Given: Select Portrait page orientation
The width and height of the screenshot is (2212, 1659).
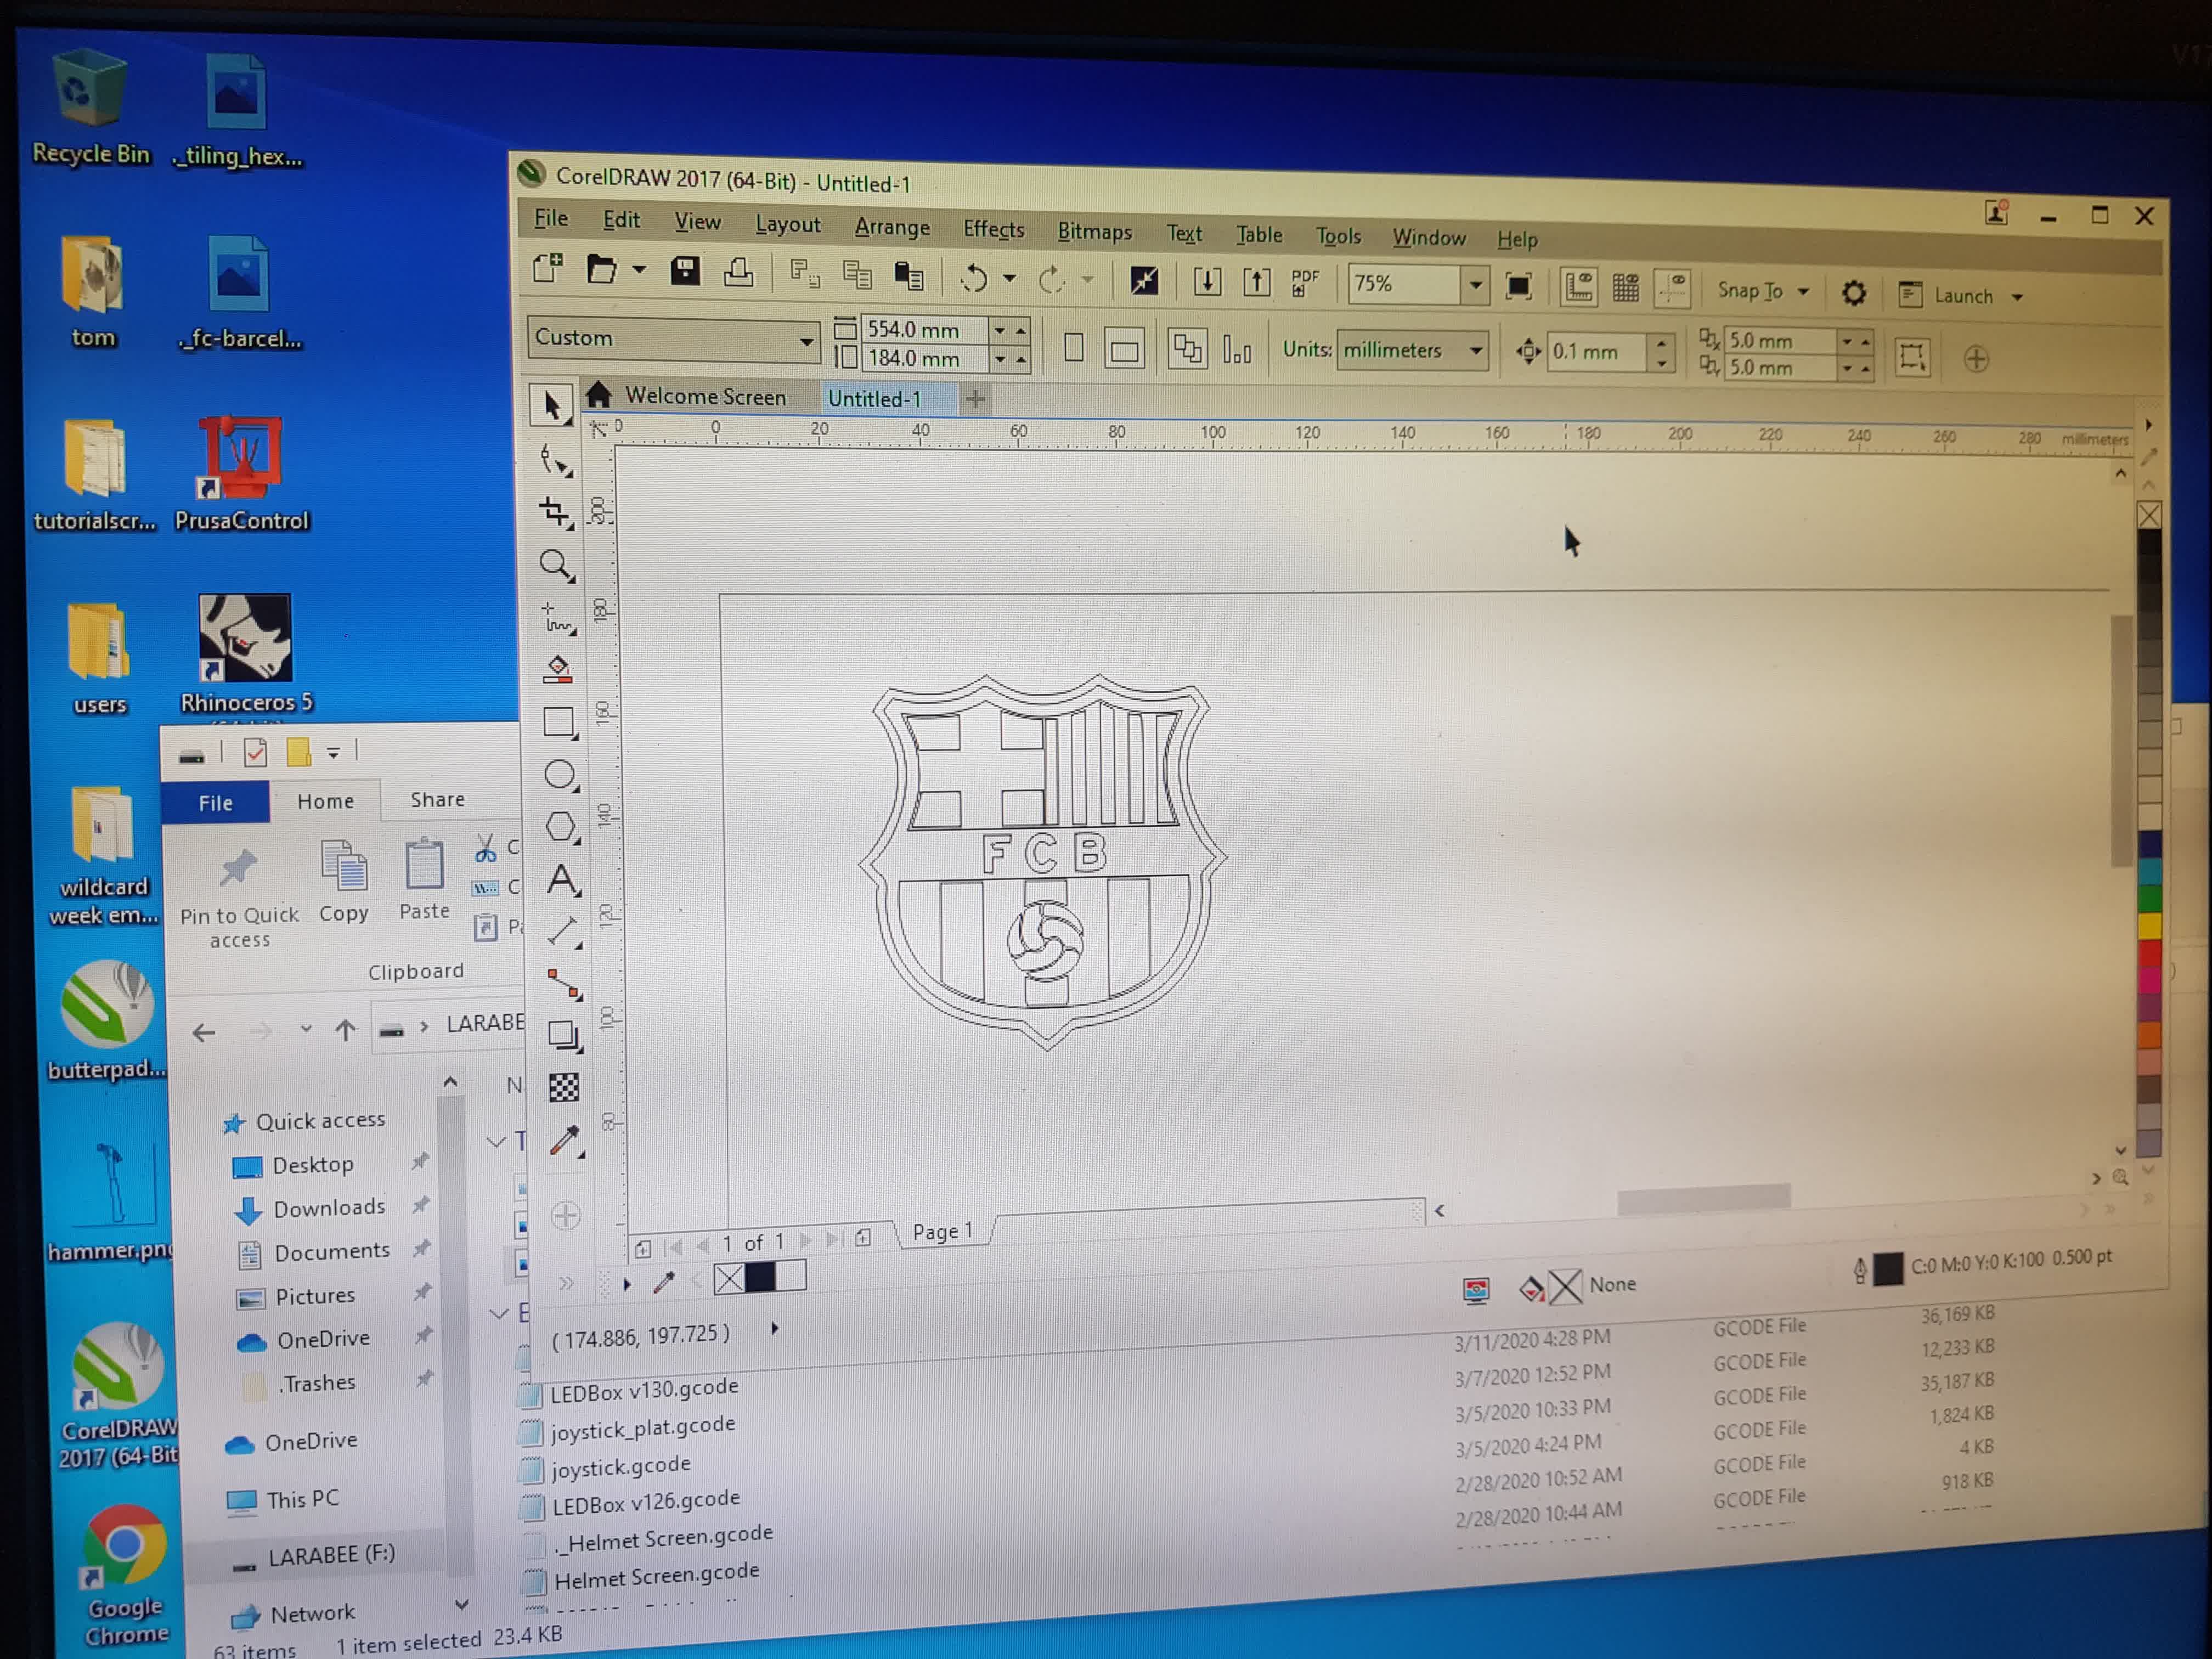Looking at the screenshot, I should 1074,348.
